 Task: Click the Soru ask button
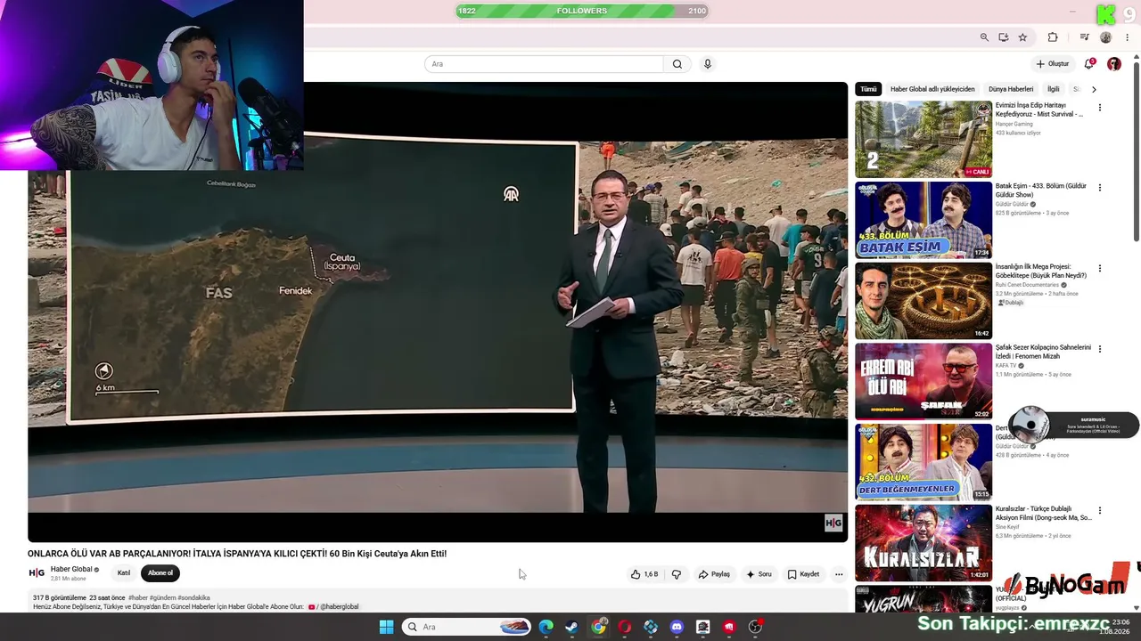(759, 574)
